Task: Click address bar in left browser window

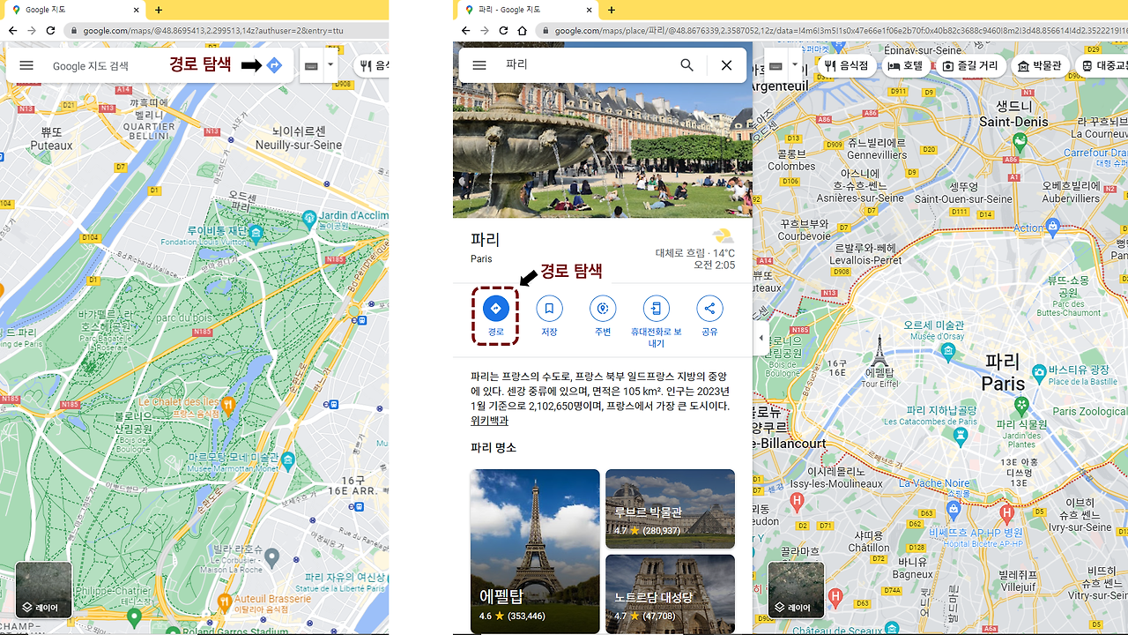Action: [x=226, y=30]
